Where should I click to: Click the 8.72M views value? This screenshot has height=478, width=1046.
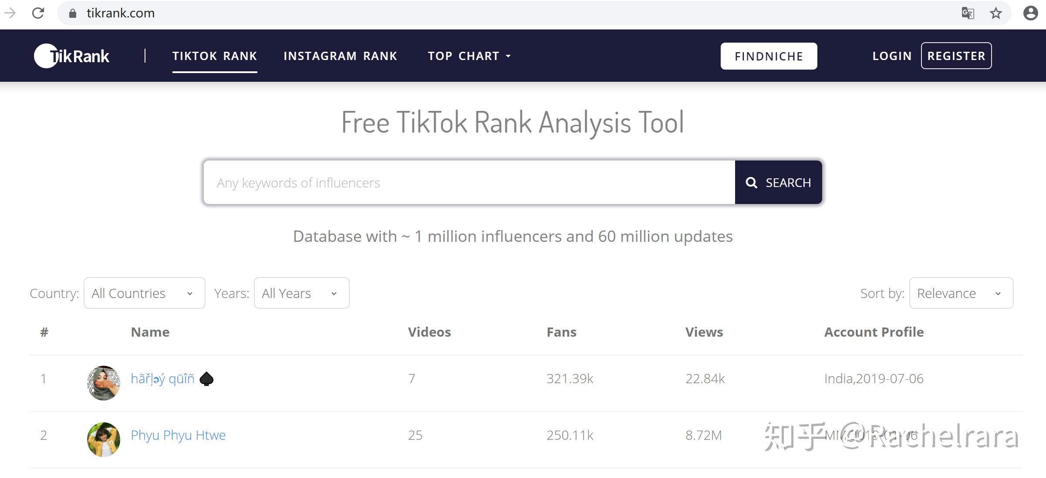(704, 435)
